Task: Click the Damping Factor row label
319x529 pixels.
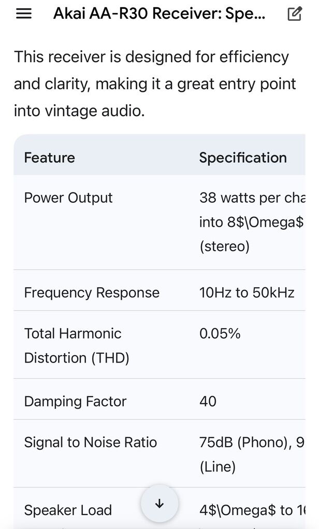Action: tap(75, 401)
